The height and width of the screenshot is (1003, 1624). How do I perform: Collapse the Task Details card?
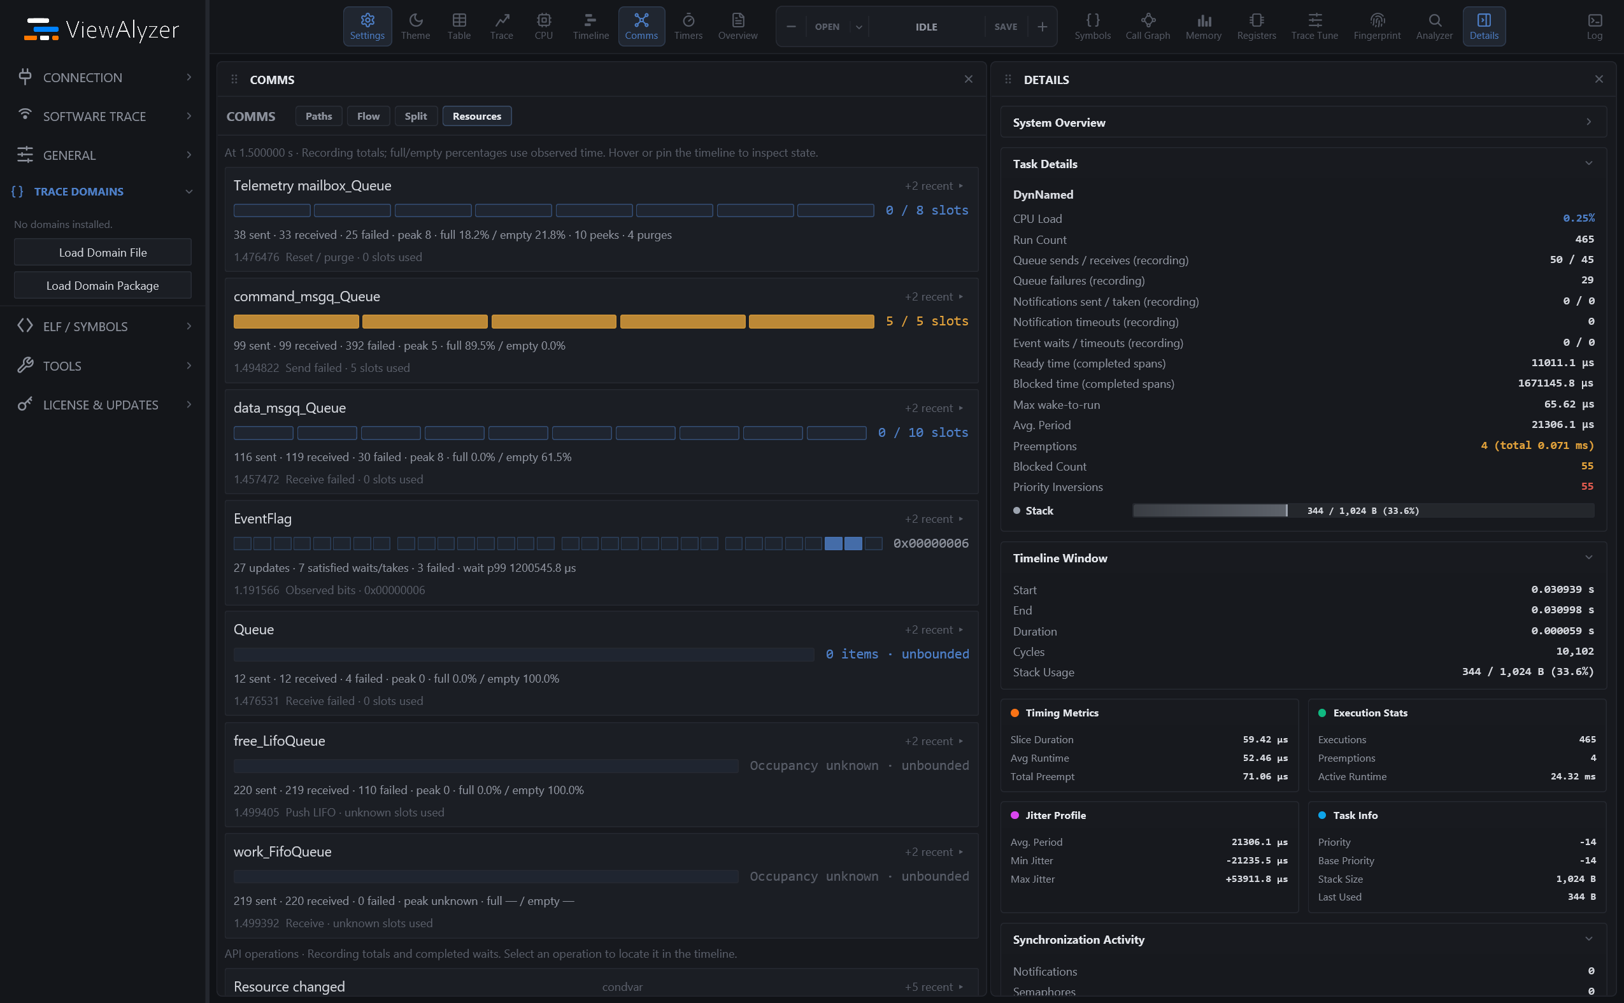click(1303, 164)
